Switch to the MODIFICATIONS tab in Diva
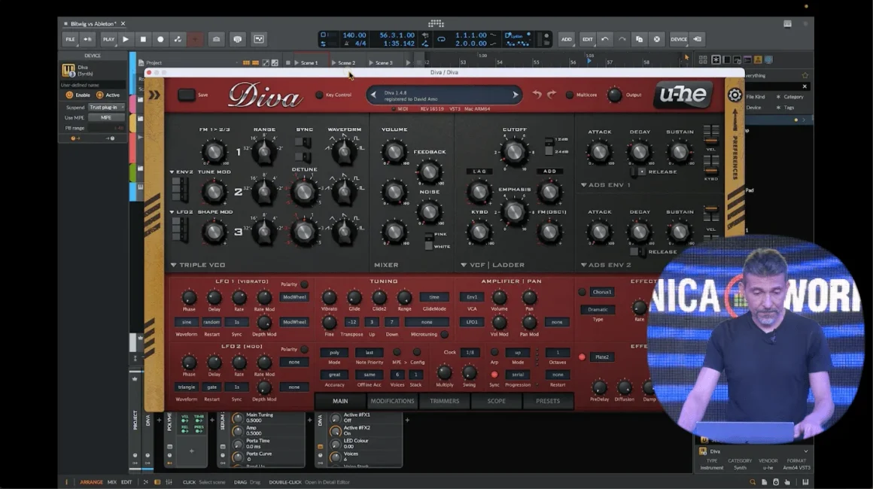The height and width of the screenshot is (489, 873). [392, 401]
